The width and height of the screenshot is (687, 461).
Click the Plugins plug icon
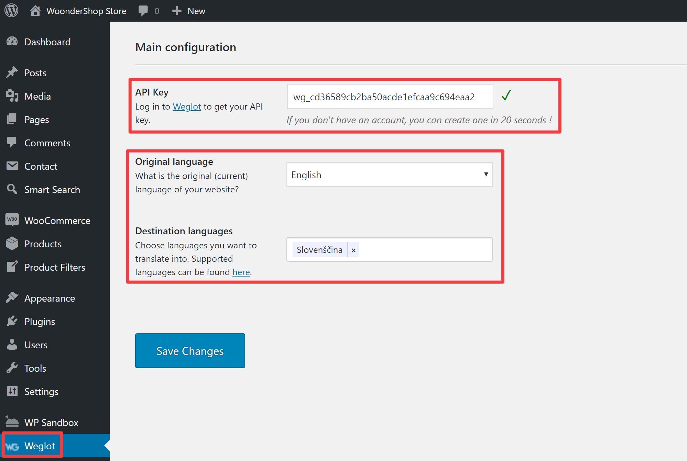point(12,321)
